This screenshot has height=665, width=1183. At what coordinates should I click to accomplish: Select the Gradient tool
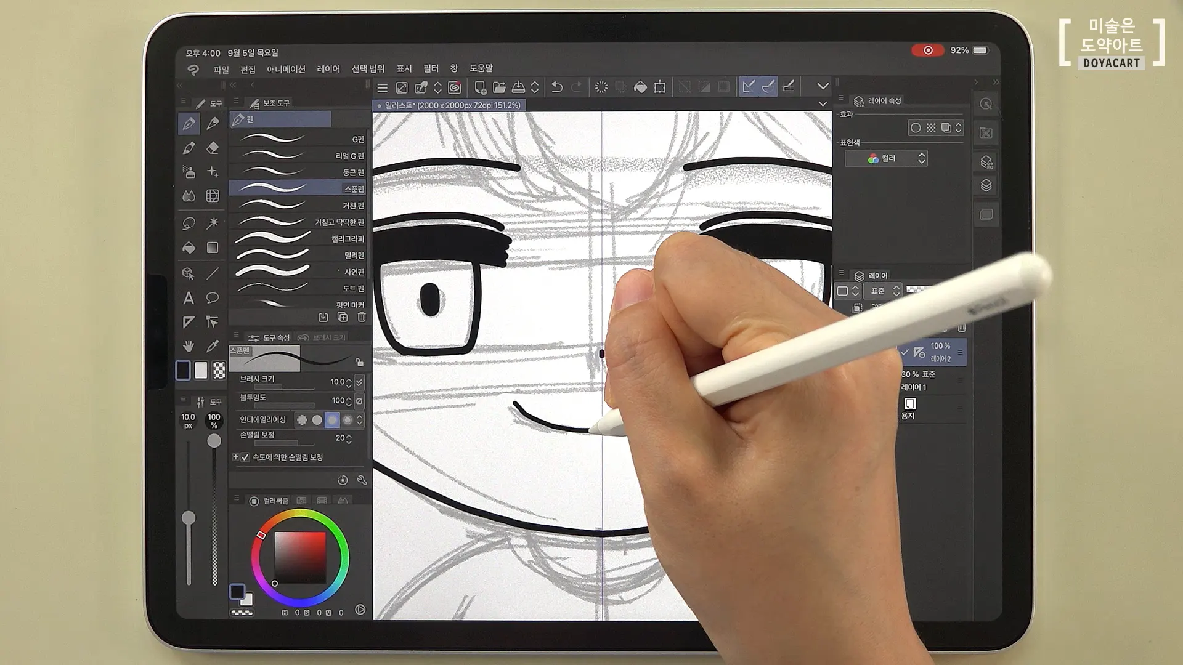(213, 248)
